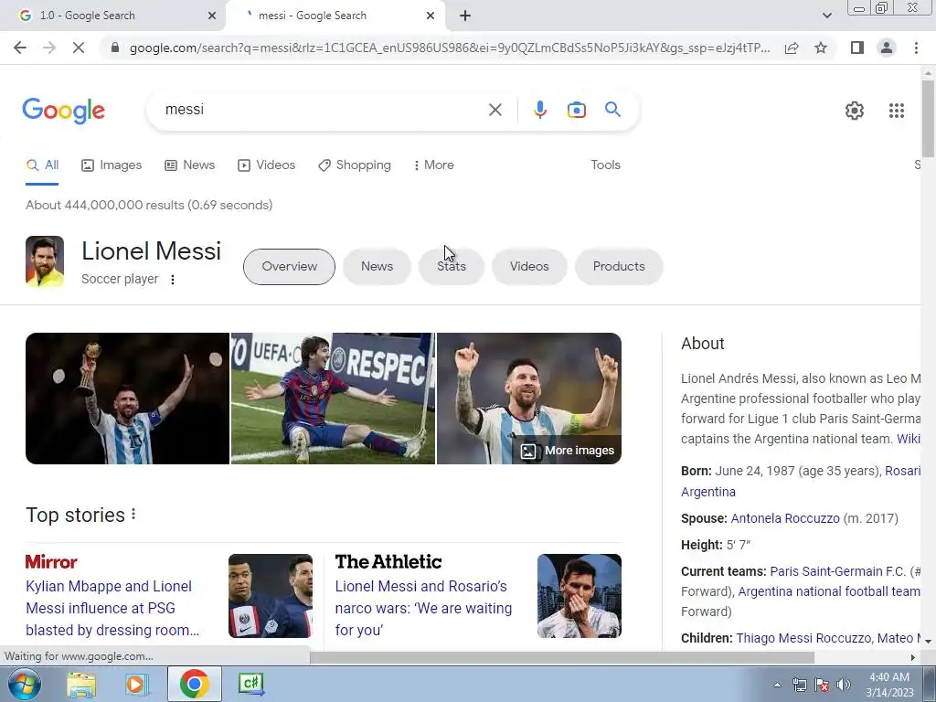View the site security lock icon
The image size is (936, 702).
click(115, 48)
